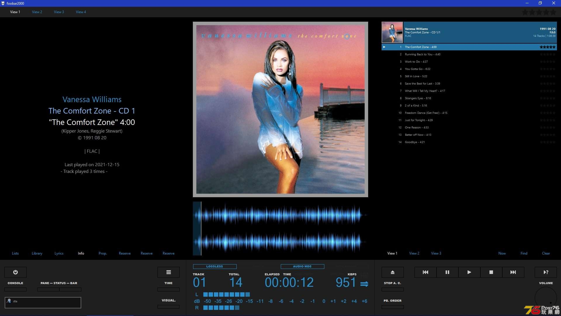Image resolution: width=561 pixels, height=316 pixels.
Task: Switch to top View 2 tab
Action: point(37,12)
